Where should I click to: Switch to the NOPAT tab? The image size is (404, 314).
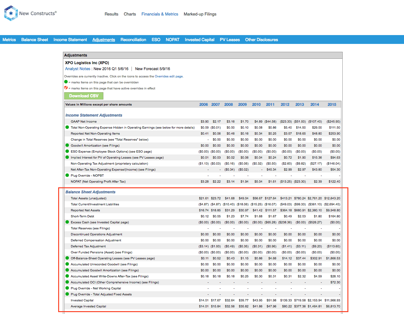[x=173, y=40]
